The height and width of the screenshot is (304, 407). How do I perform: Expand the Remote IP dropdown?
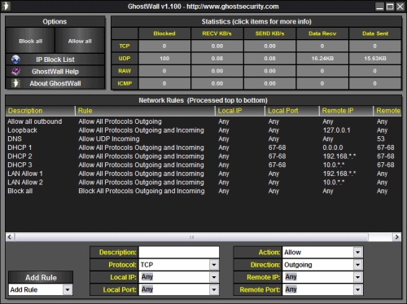pos(358,277)
